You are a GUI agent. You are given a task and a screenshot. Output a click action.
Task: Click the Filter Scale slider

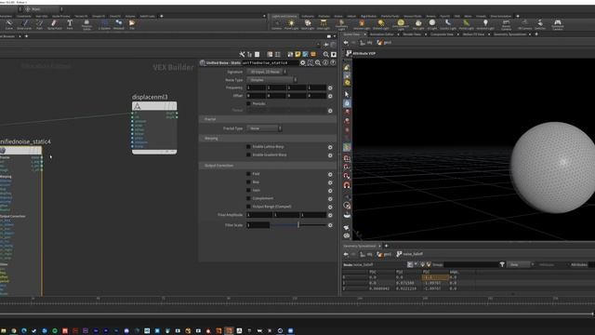coord(298,225)
